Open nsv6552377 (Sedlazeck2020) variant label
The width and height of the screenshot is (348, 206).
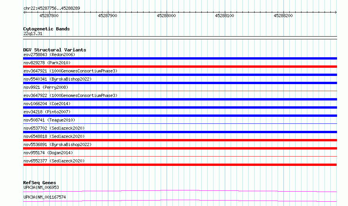tap(54, 161)
